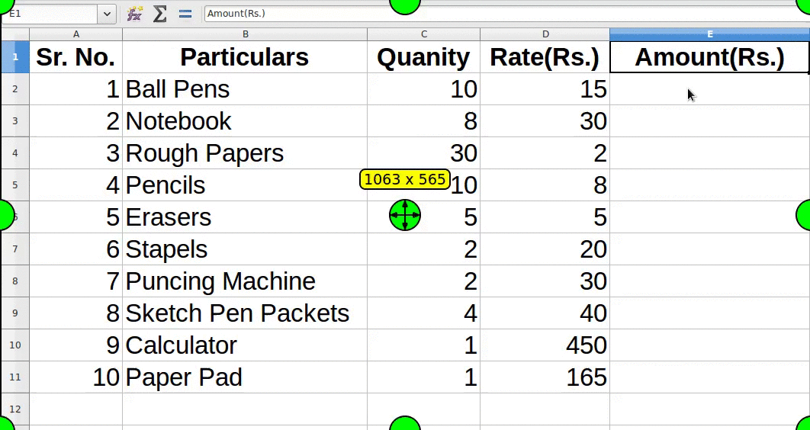810x430 pixels.
Task: Click the yellow 1063 x 565 size label
Action: point(404,179)
